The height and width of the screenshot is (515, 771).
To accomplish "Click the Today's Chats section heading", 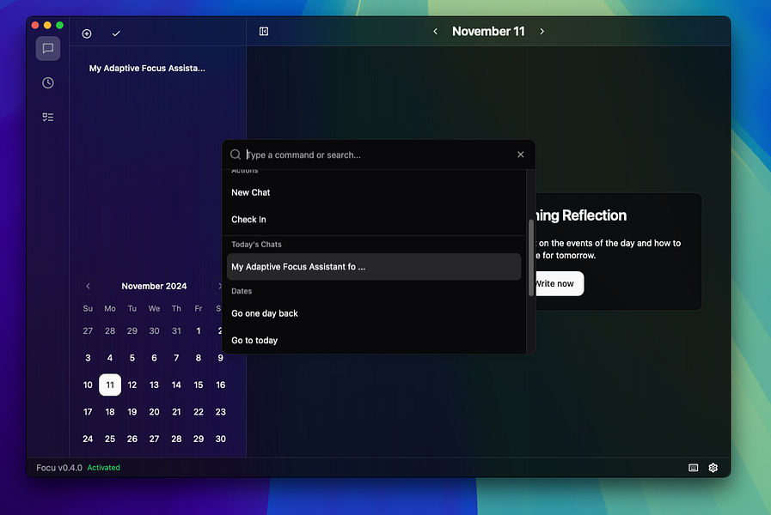I will tap(256, 245).
